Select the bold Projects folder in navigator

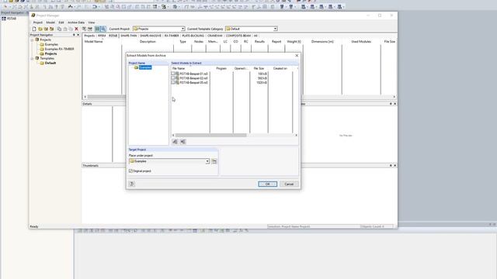[50, 53]
